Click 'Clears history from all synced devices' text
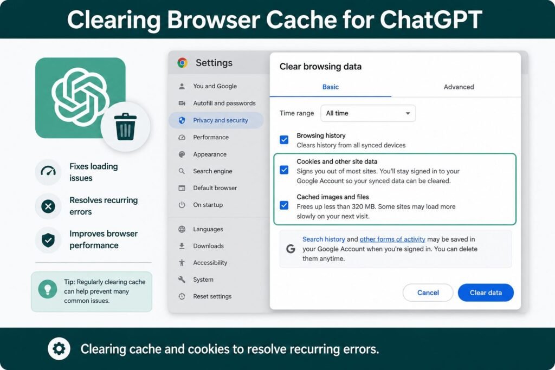Screen dimensions: 555x370 (x=351, y=145)
